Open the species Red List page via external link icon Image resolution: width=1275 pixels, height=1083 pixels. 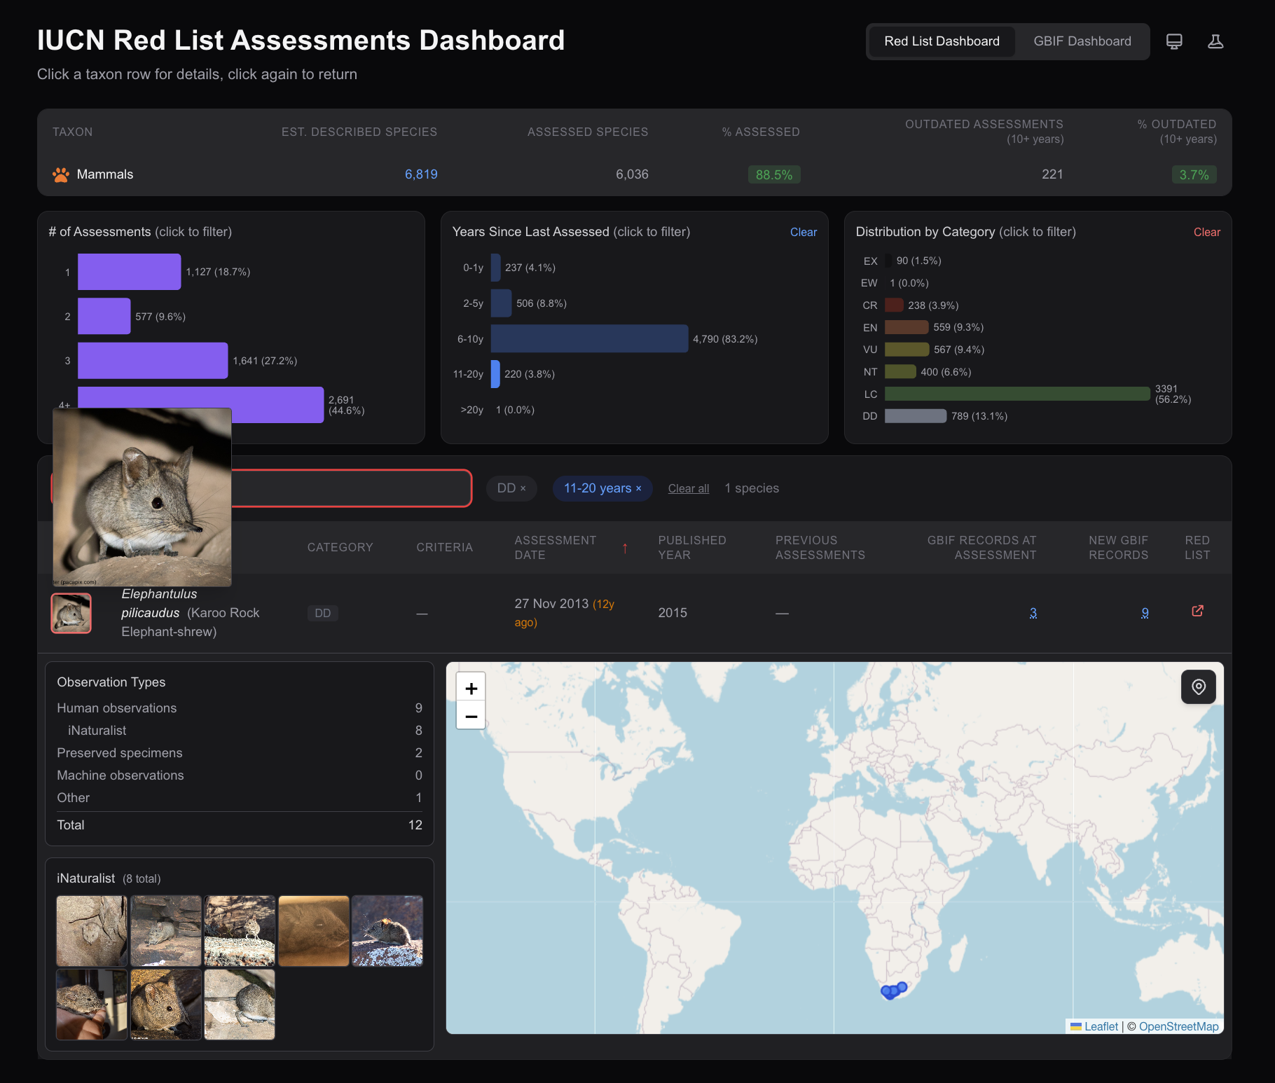click(x=1197, y=611)
